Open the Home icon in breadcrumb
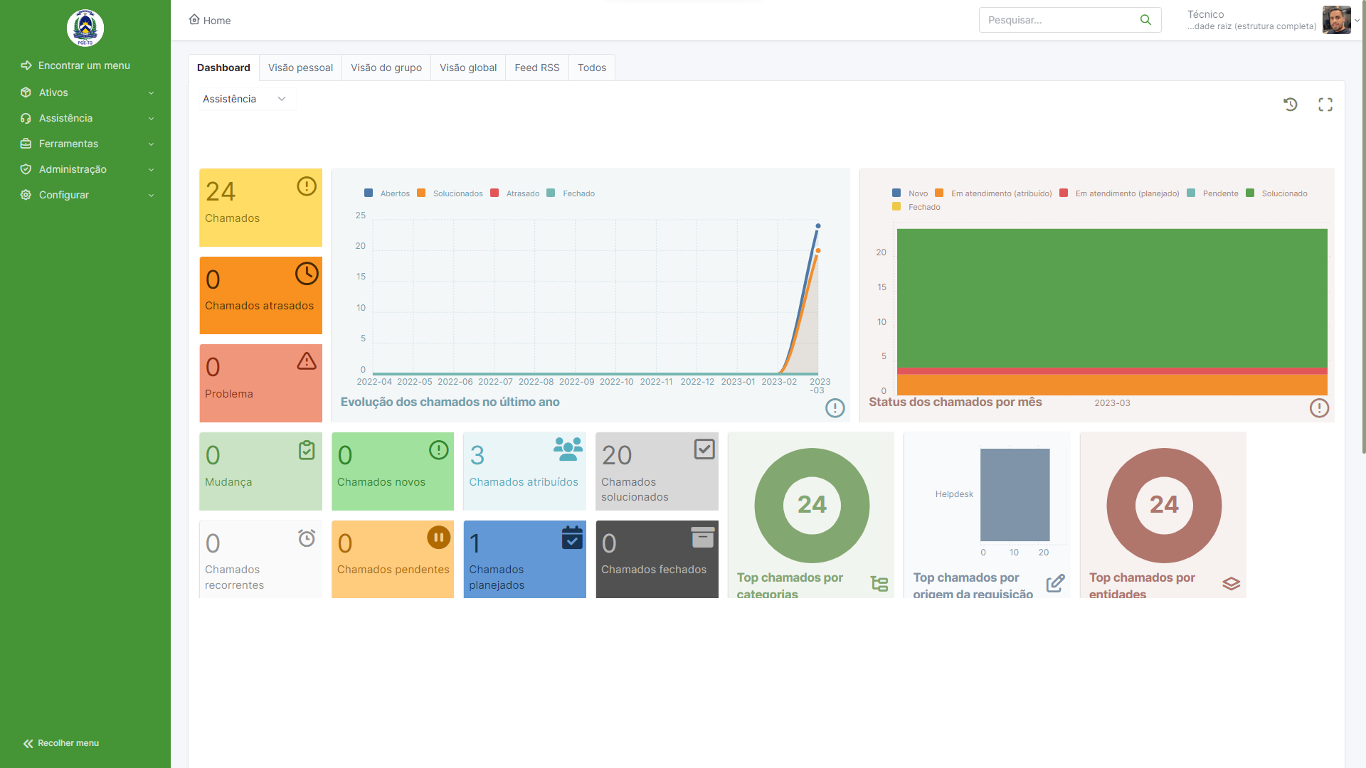Screen dimensions: 1366x768 (x=194, y=20)
